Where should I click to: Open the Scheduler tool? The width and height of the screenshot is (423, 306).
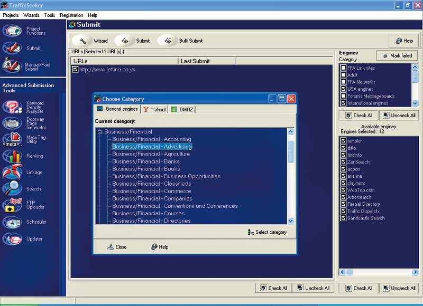24,222
